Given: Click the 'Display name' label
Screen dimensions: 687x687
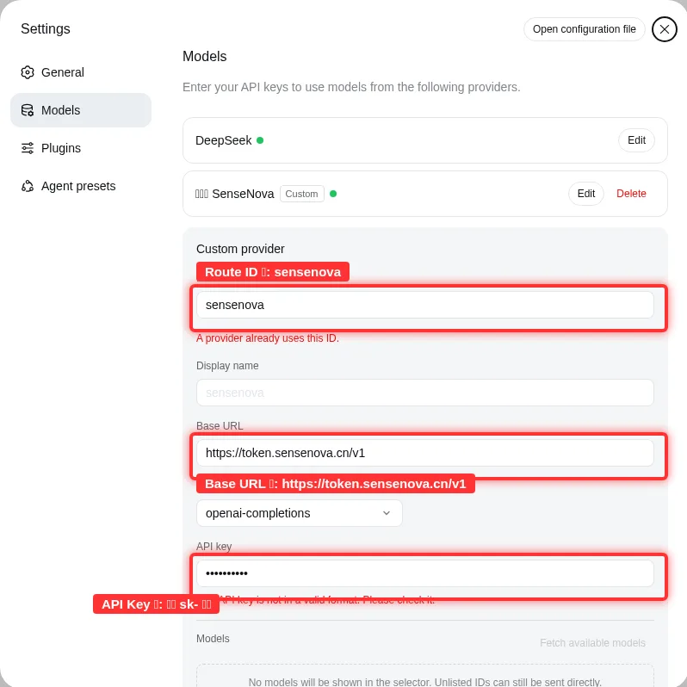Looking at the screenshot, I should click(227, 366).
